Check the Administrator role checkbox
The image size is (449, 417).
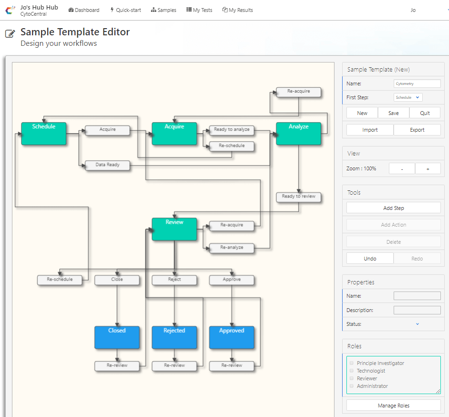point(352,386)
